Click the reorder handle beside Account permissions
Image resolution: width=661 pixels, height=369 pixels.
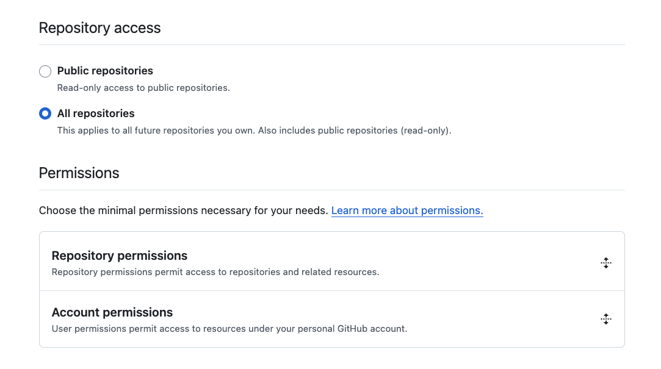[606, 319]
